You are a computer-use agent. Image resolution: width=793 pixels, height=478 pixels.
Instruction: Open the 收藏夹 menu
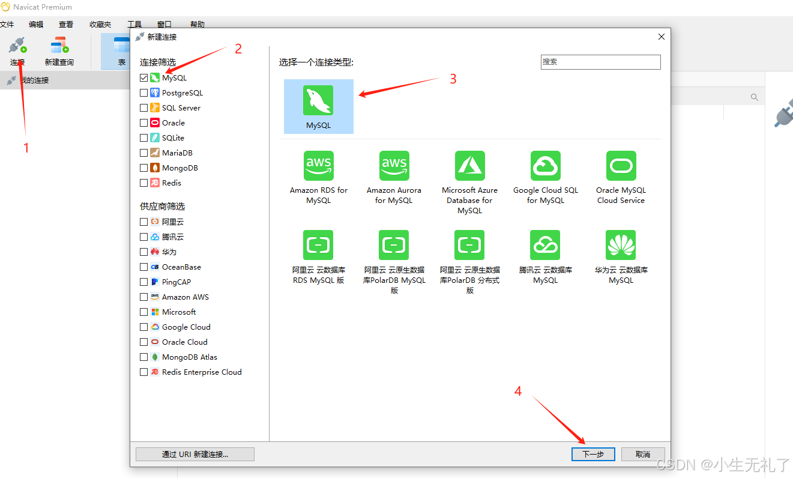coord(100,25)
